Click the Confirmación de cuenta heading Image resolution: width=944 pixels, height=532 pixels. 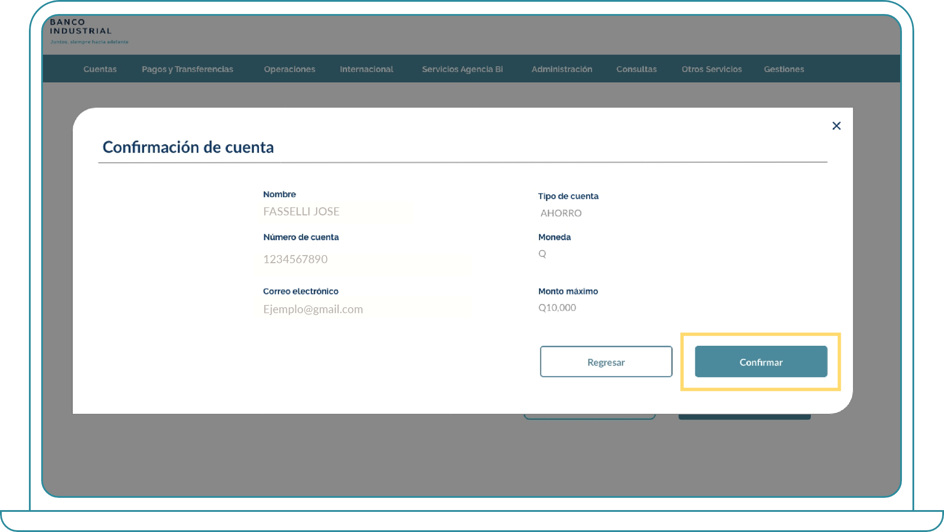pyautogui.click(x=188, y=147)
